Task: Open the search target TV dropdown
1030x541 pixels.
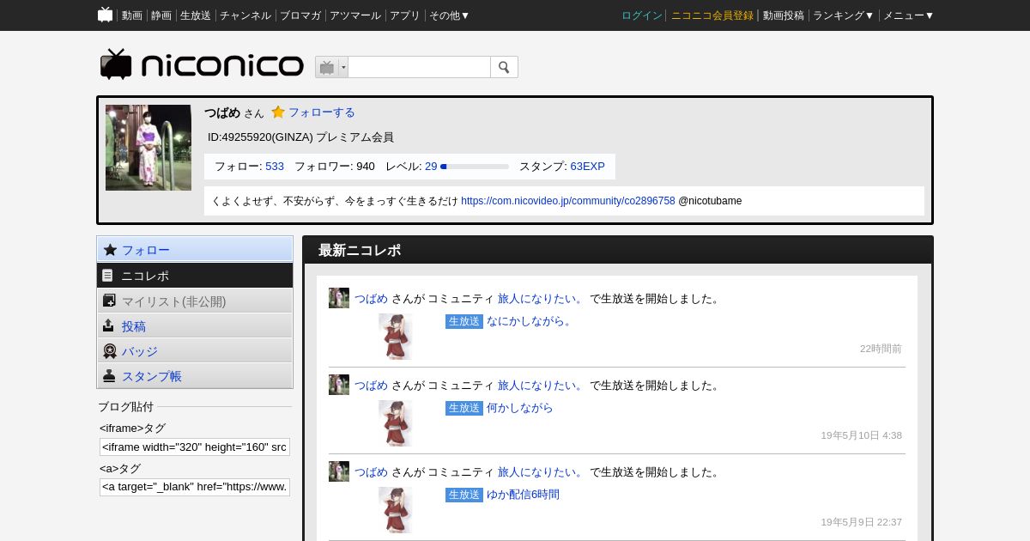Action: (331, 67)
